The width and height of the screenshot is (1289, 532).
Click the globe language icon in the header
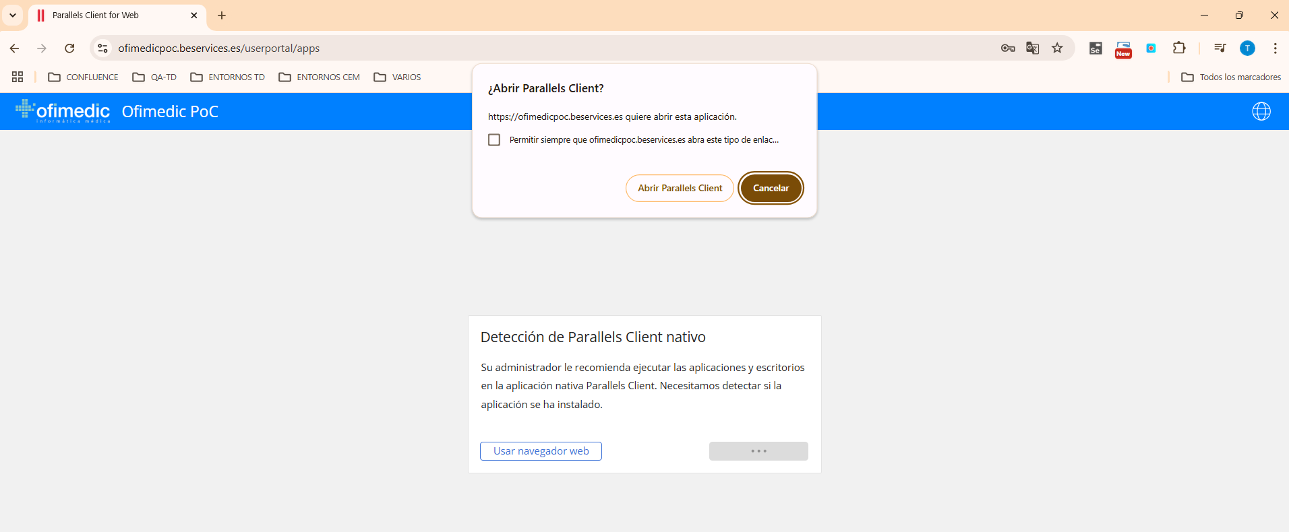click(1261, 111)
